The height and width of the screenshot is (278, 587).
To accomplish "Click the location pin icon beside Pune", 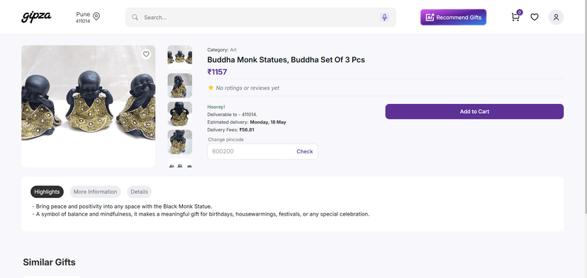I will pos(96,16).
